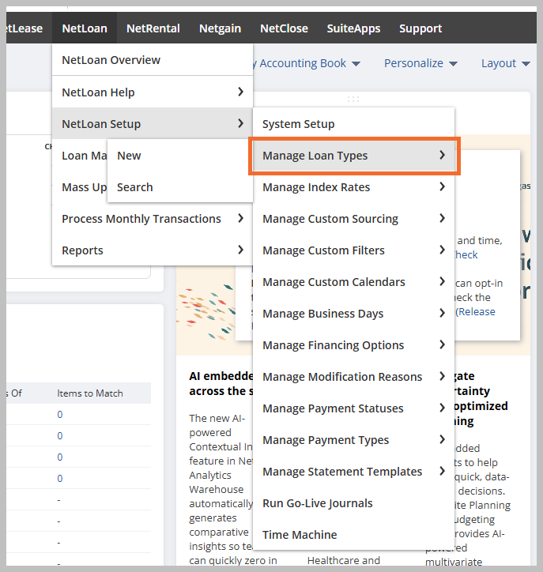Viewport: 543px width, 572px height.
Task: Expand the NetLoan Setup submenu
Action: 153,124
